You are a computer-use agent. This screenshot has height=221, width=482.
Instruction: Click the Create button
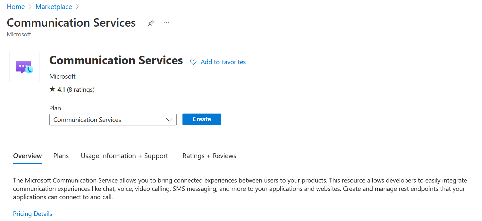(201, 119)
